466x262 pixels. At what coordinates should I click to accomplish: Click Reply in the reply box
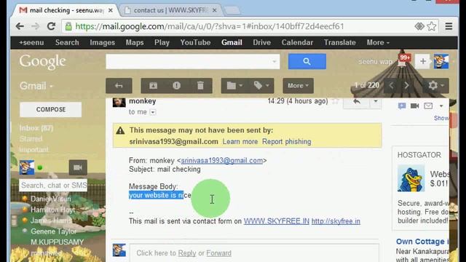pyautogui.click(x=187, y=253)
